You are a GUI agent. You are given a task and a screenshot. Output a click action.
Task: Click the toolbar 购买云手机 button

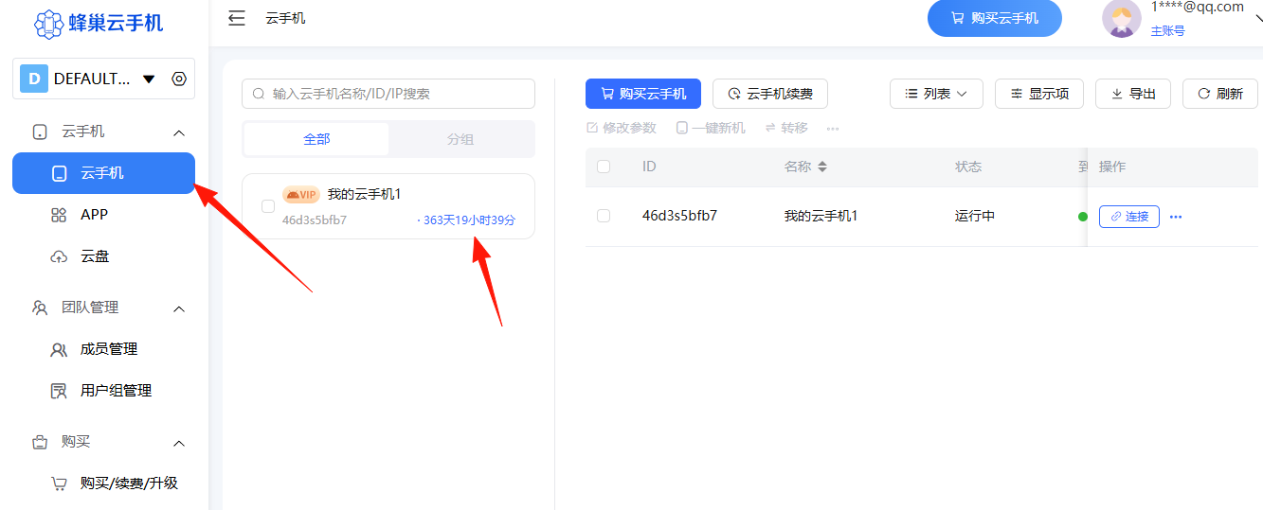pyautogui.click(x=643, y=94)
